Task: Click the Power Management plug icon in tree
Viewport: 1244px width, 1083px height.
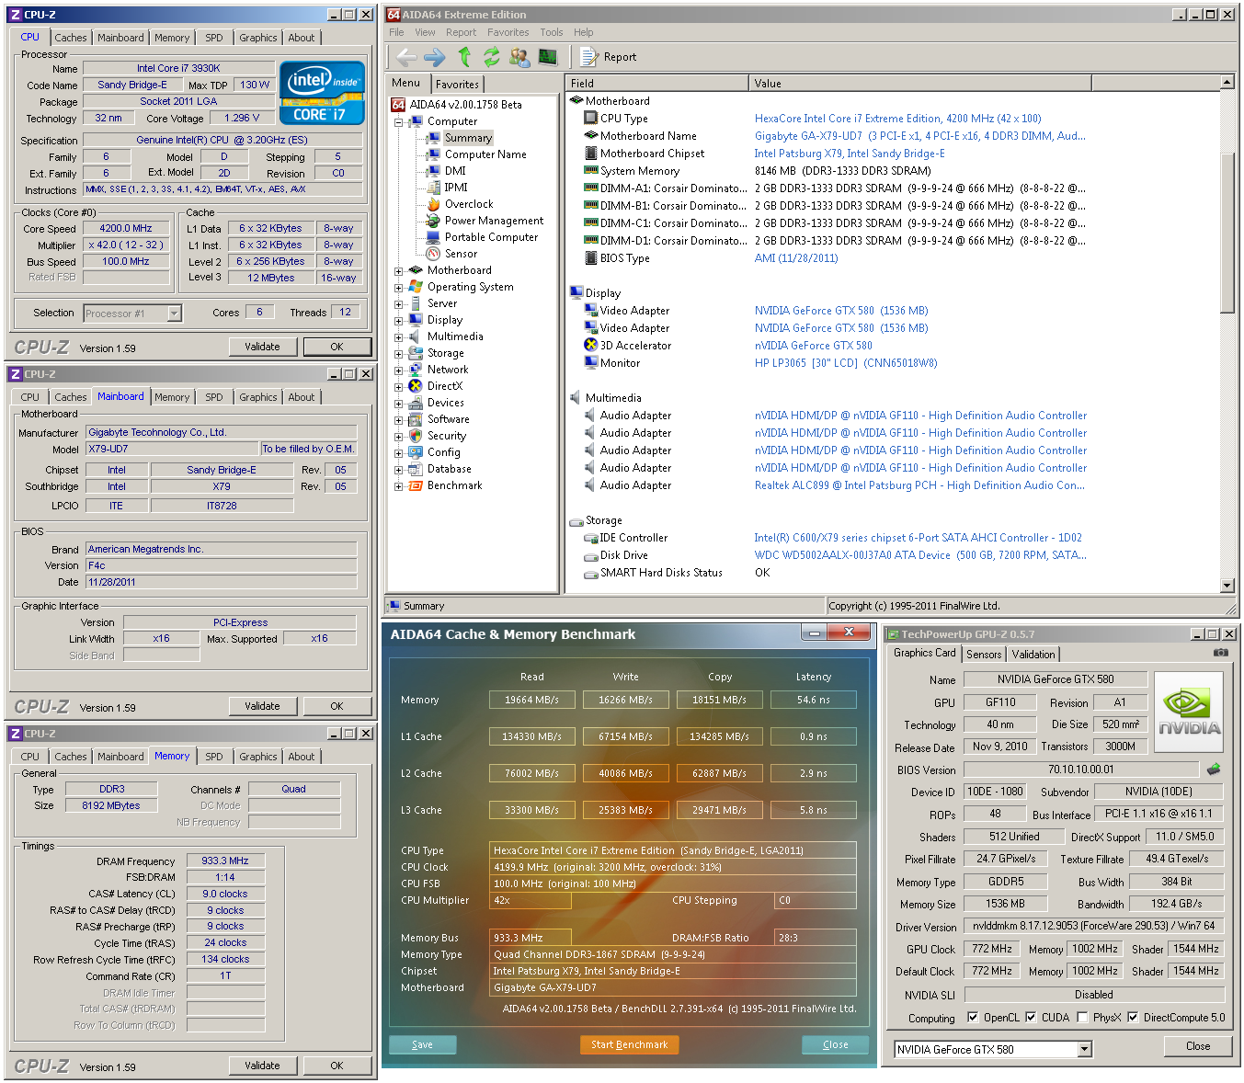Action: coord(433,221)
